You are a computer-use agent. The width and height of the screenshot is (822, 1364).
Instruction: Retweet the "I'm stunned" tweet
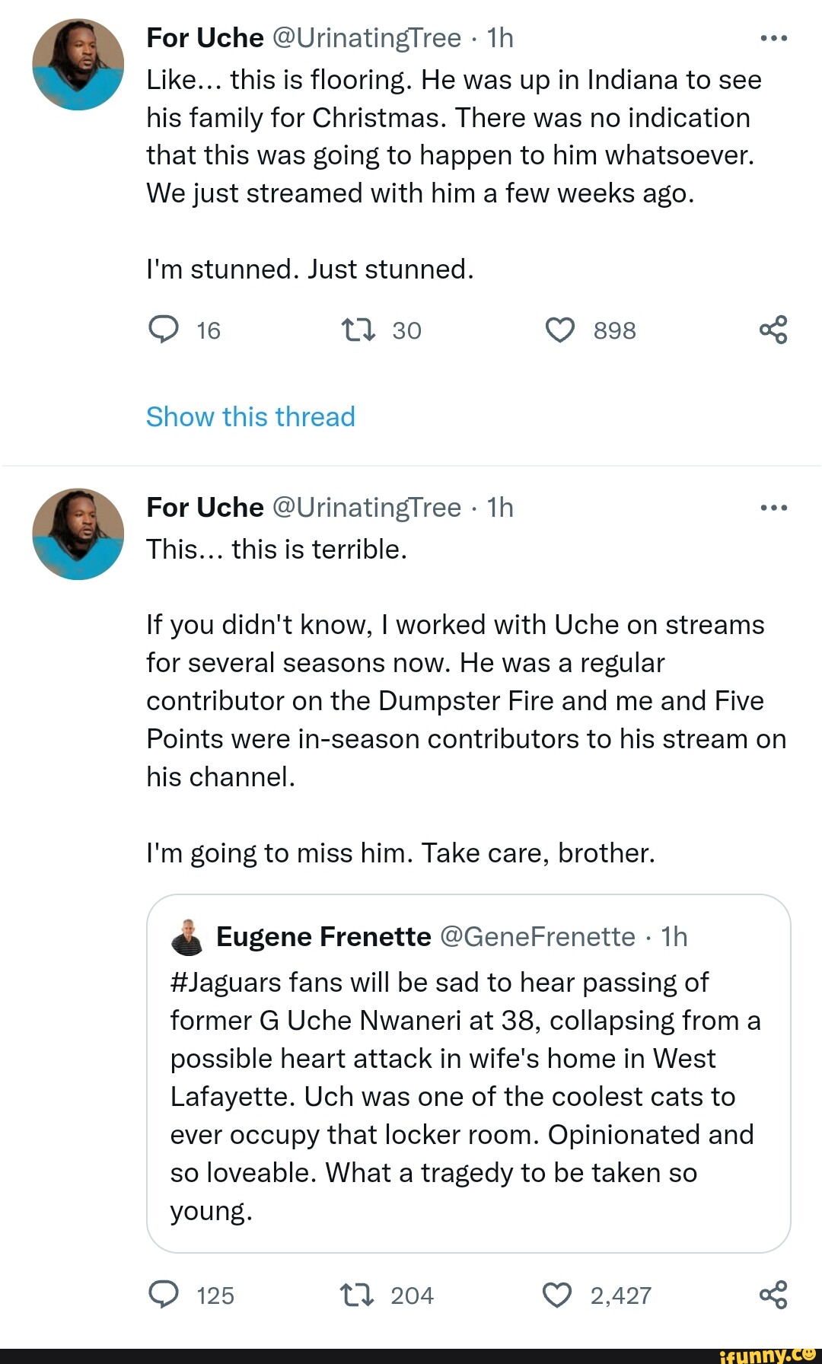tap(358, 330)
